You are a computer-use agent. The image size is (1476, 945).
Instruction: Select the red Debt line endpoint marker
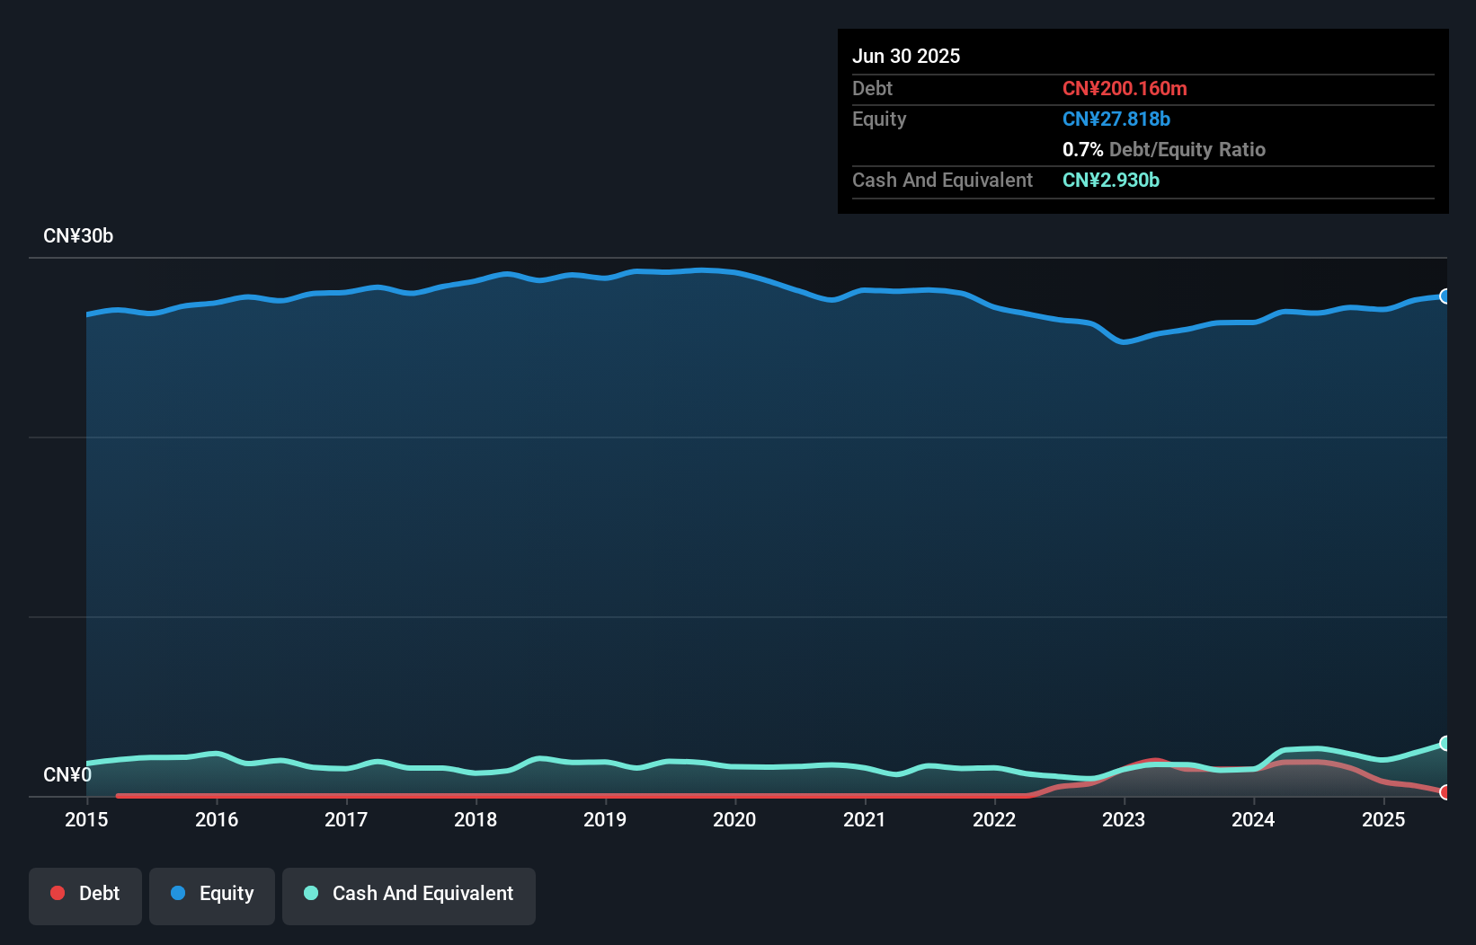point(1445,791)
